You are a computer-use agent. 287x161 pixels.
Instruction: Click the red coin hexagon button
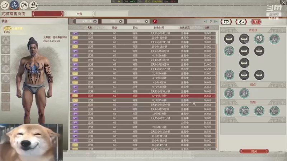point(256,22)
